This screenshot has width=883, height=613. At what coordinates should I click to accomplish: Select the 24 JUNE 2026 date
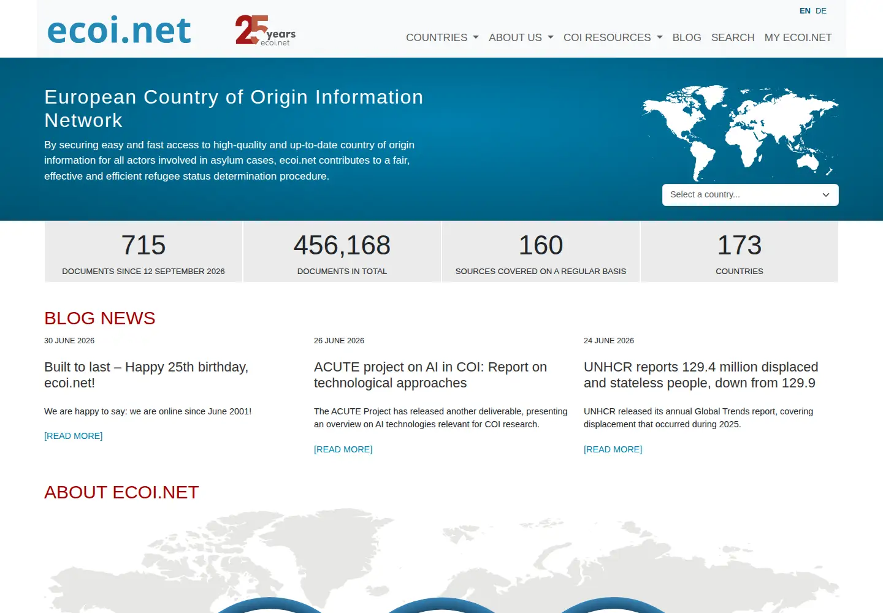[609, 341]
